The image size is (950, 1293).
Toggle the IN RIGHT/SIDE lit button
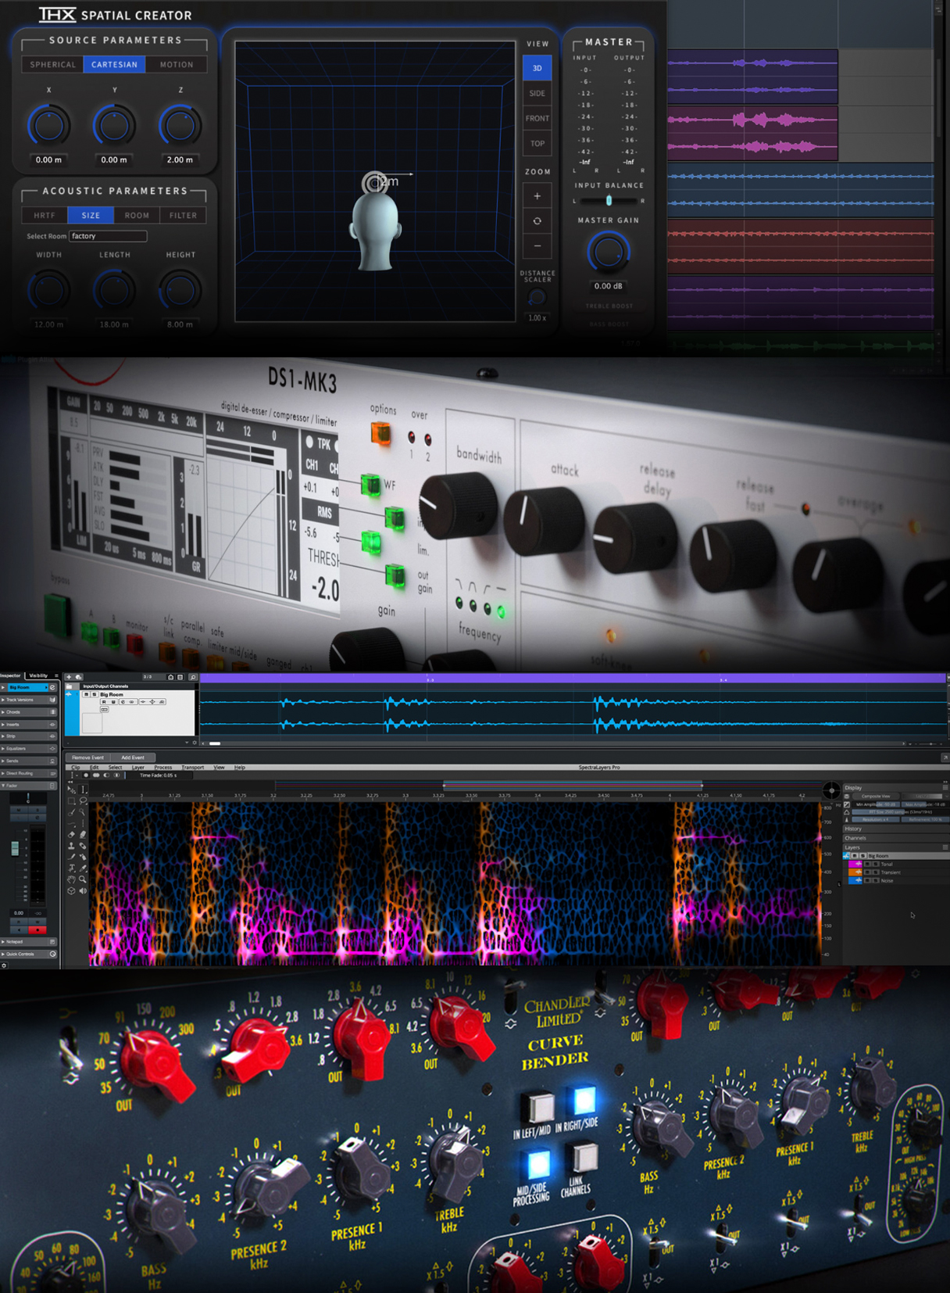(x=584, y=1101)
